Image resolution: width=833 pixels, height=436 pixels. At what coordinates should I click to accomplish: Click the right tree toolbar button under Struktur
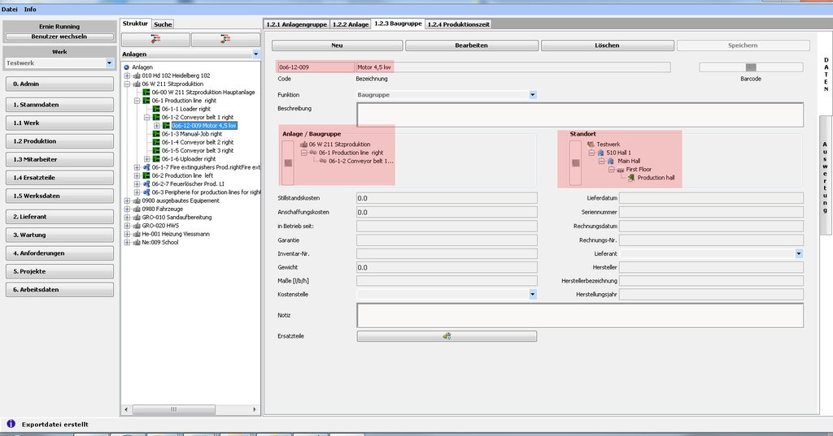[x=225, y=39]
